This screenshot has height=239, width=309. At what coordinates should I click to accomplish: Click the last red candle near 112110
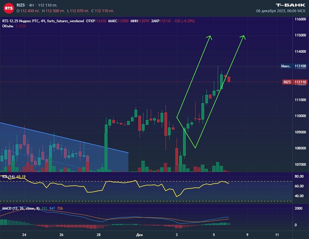pyautogui.click(x=229, y=79)
